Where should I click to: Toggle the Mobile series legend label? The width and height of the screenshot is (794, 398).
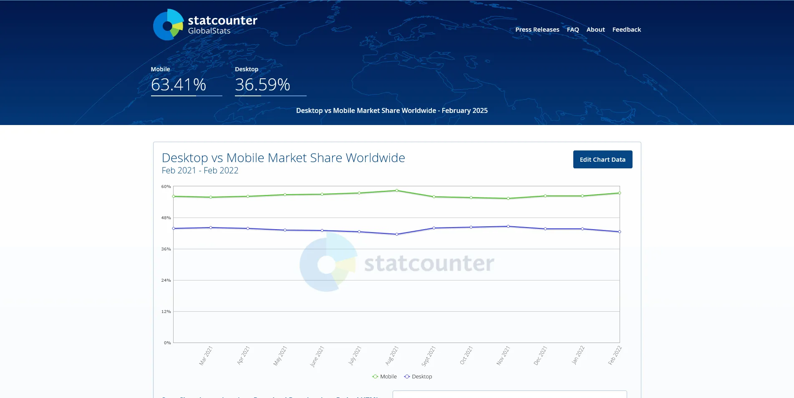click(x=388, y=376)
